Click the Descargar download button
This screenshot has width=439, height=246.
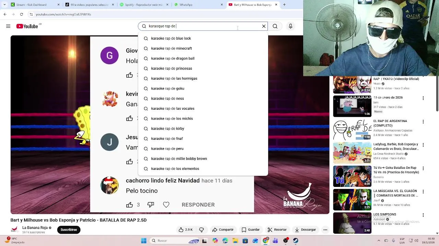(305, 230)
